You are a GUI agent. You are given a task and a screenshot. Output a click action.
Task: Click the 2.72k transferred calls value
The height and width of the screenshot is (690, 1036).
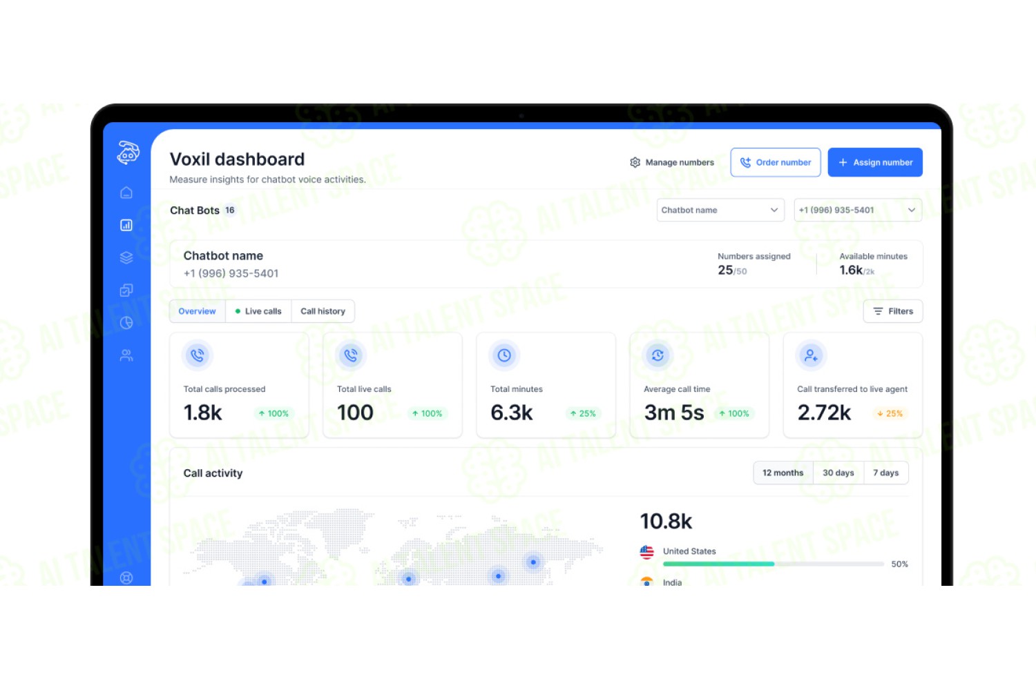[824, 413]
